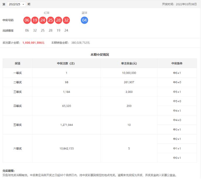
Task: Click the condition cell 中5+1
Action: point(177,92)
